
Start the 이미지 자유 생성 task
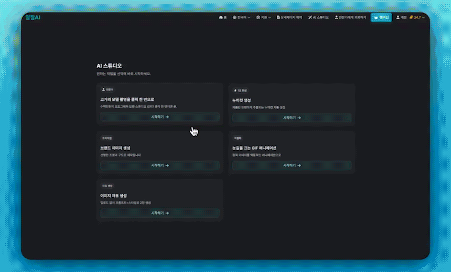(160, 213)
